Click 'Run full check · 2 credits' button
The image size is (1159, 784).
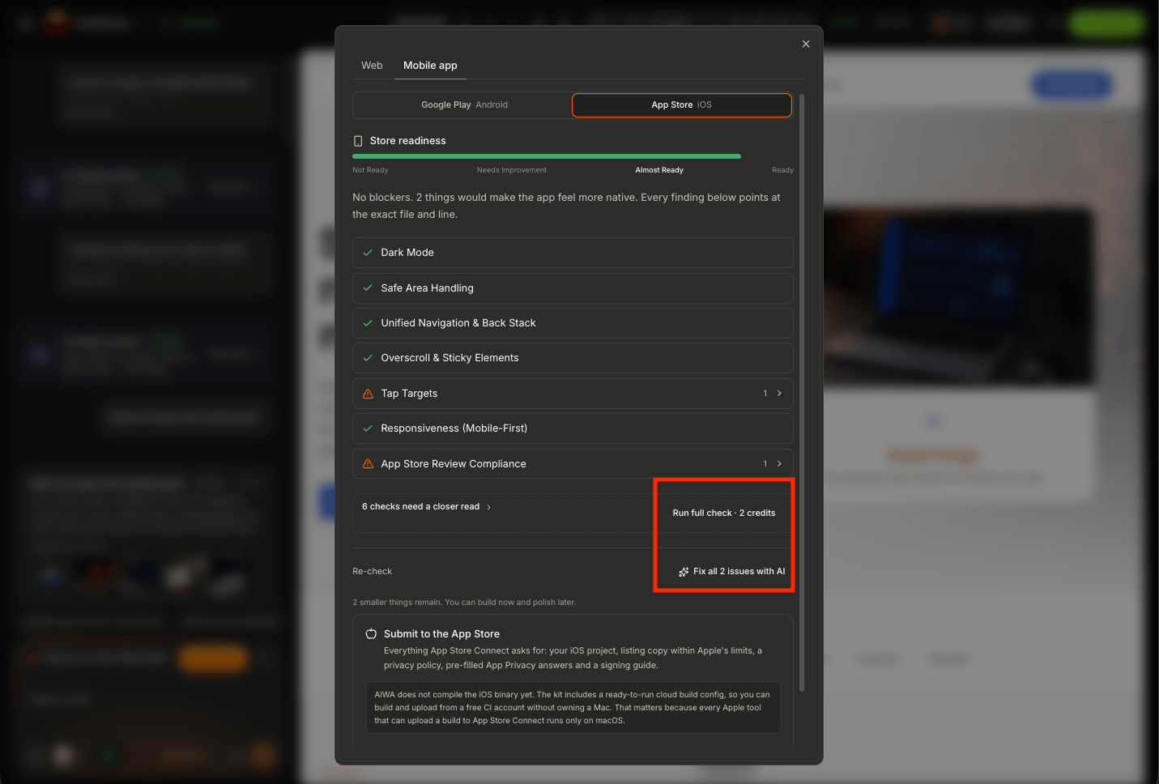[x=724, y=513]
